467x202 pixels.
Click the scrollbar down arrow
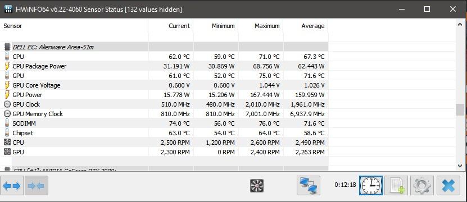(460, 166)
